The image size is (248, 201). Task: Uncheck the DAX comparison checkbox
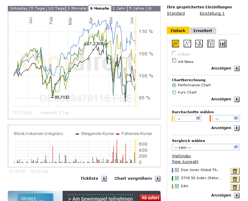pyautogui.click(x=177, y=186)
